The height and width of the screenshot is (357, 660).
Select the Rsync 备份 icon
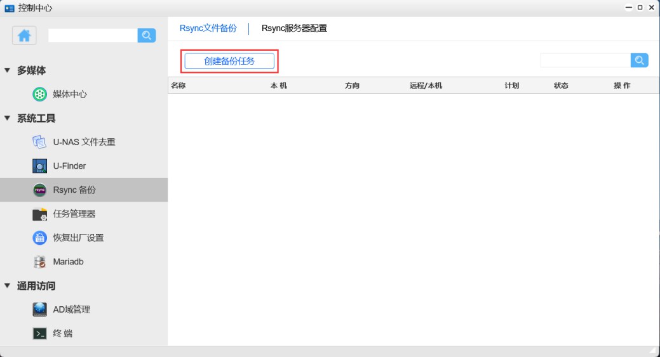(39, 190)
